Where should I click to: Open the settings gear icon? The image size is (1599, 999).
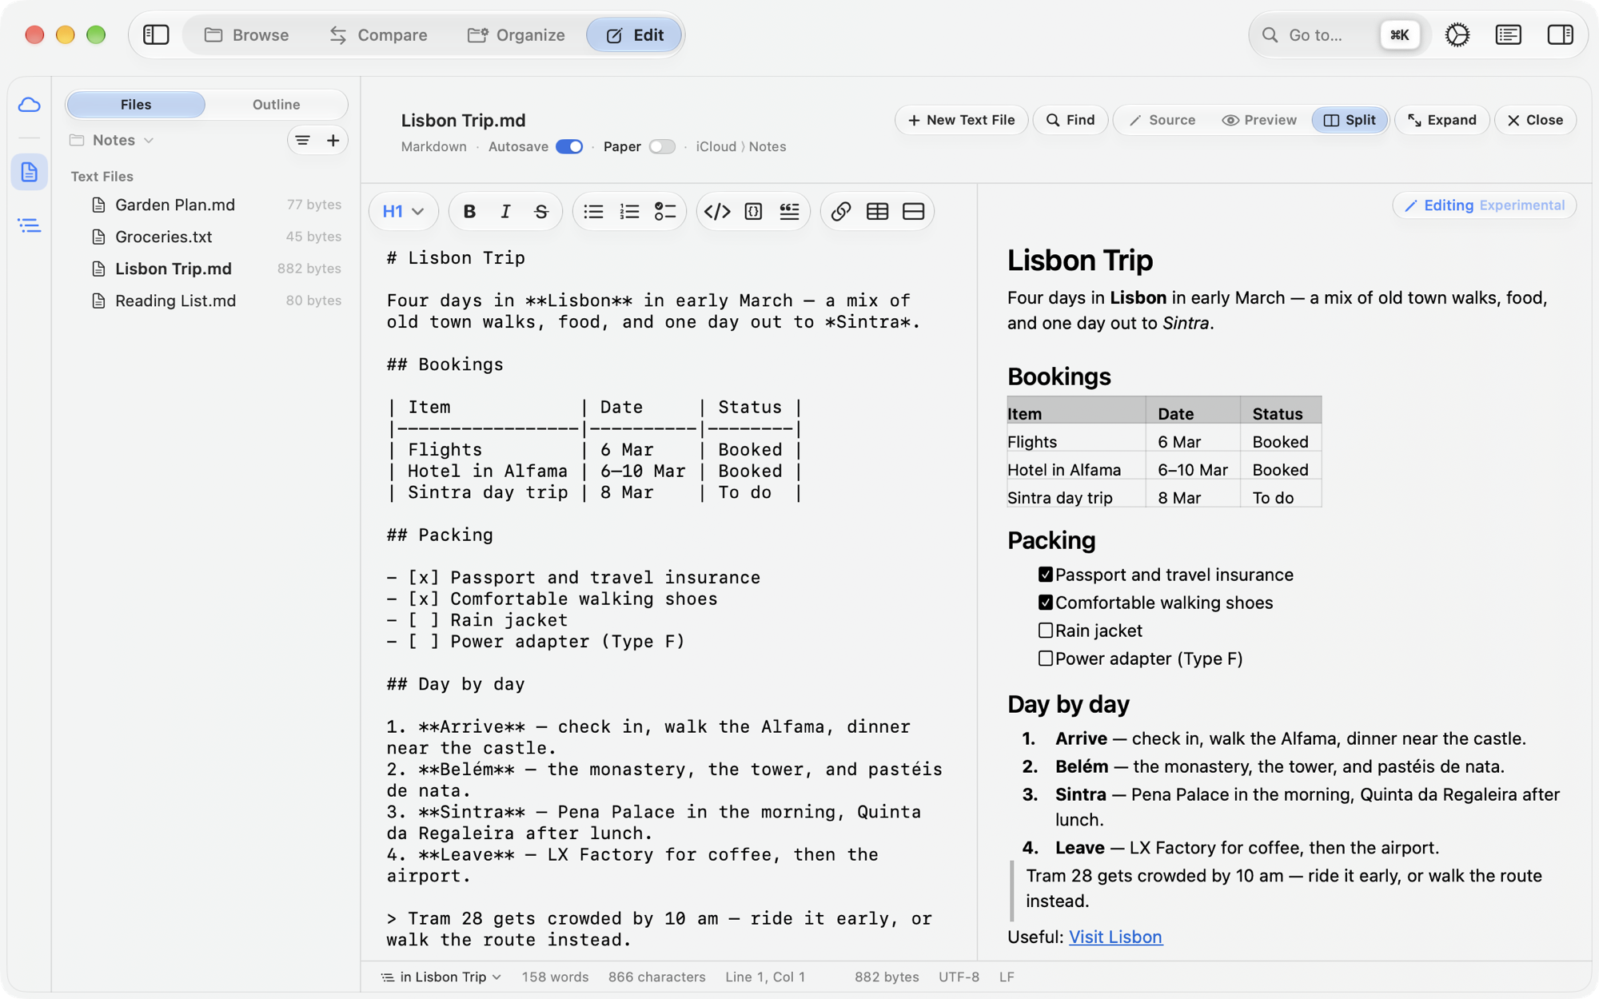point(1457,35)
